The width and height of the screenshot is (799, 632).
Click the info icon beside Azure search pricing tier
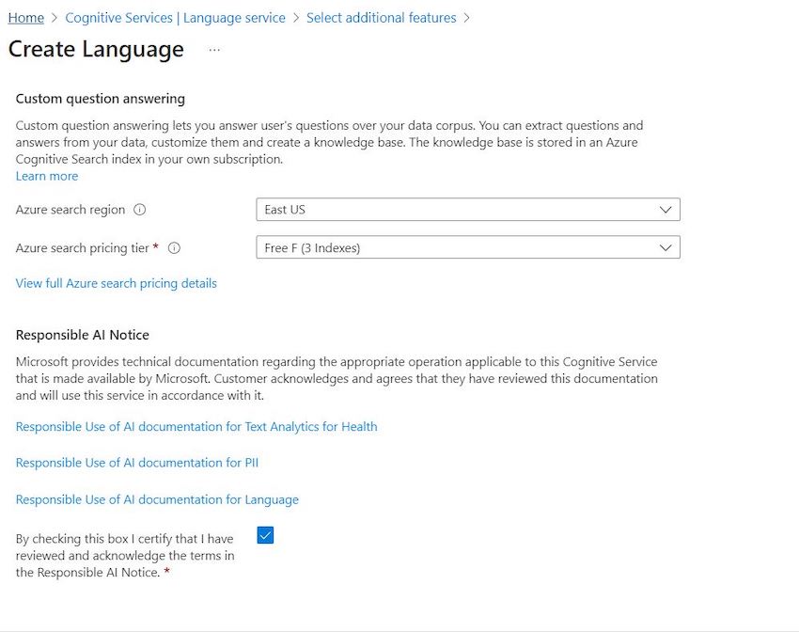175,248
